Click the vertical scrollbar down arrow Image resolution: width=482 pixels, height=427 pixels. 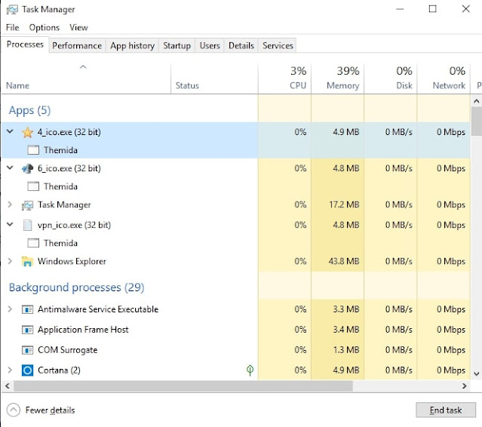[477, 374]
